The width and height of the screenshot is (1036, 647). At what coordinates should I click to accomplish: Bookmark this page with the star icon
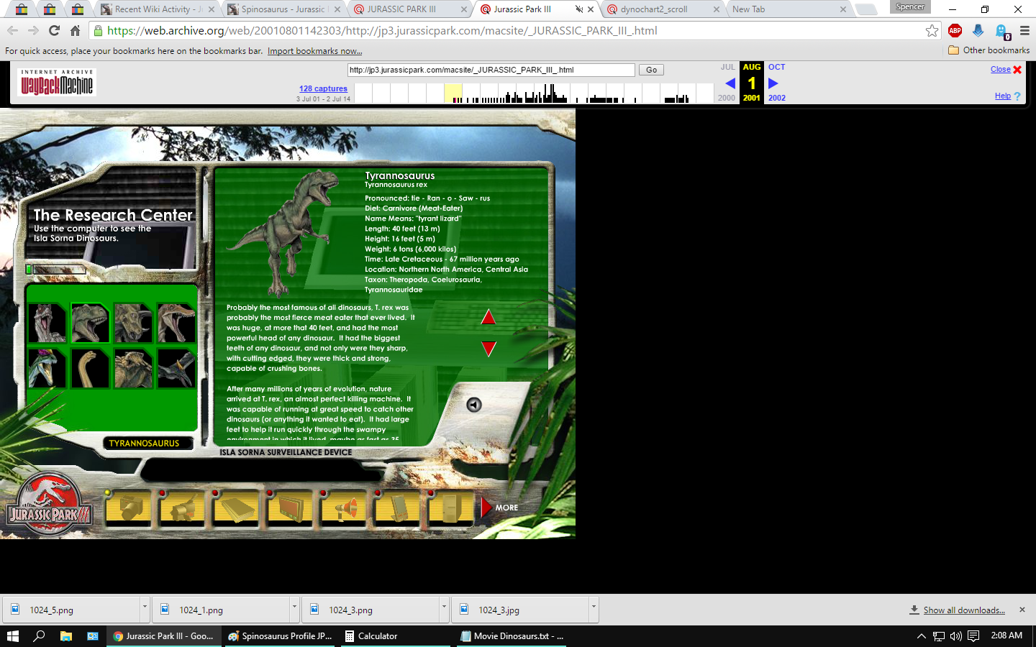932,30
